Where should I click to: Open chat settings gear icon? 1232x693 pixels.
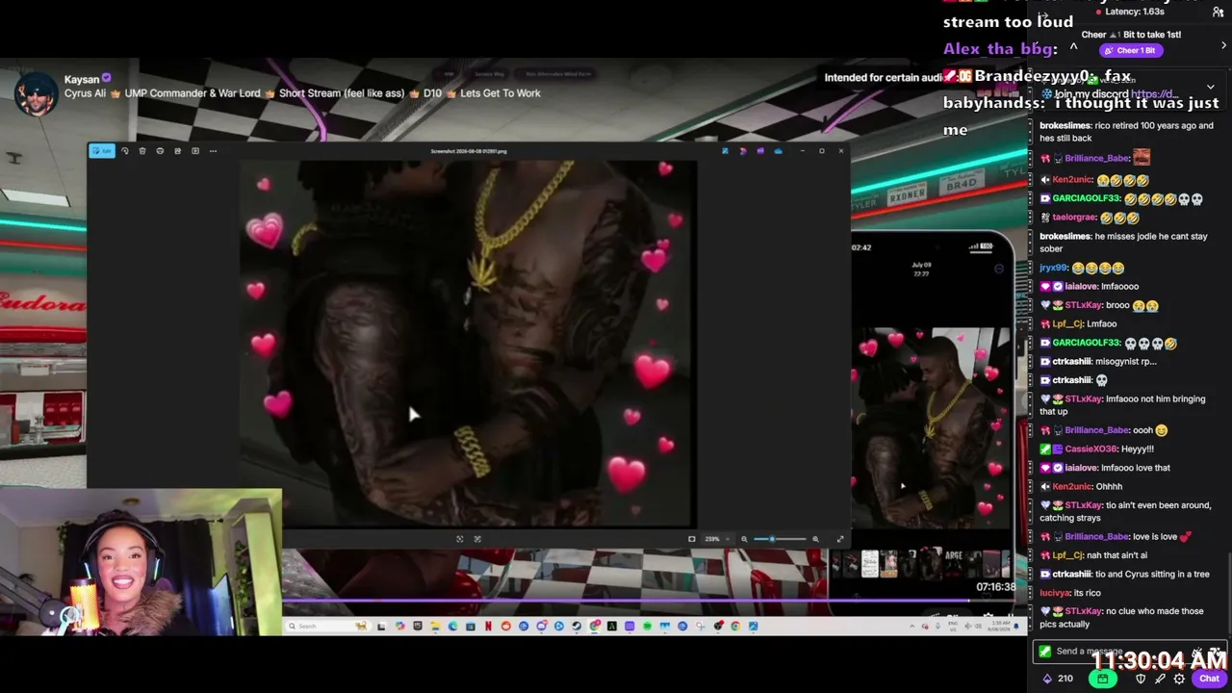tap(1179, 679)
